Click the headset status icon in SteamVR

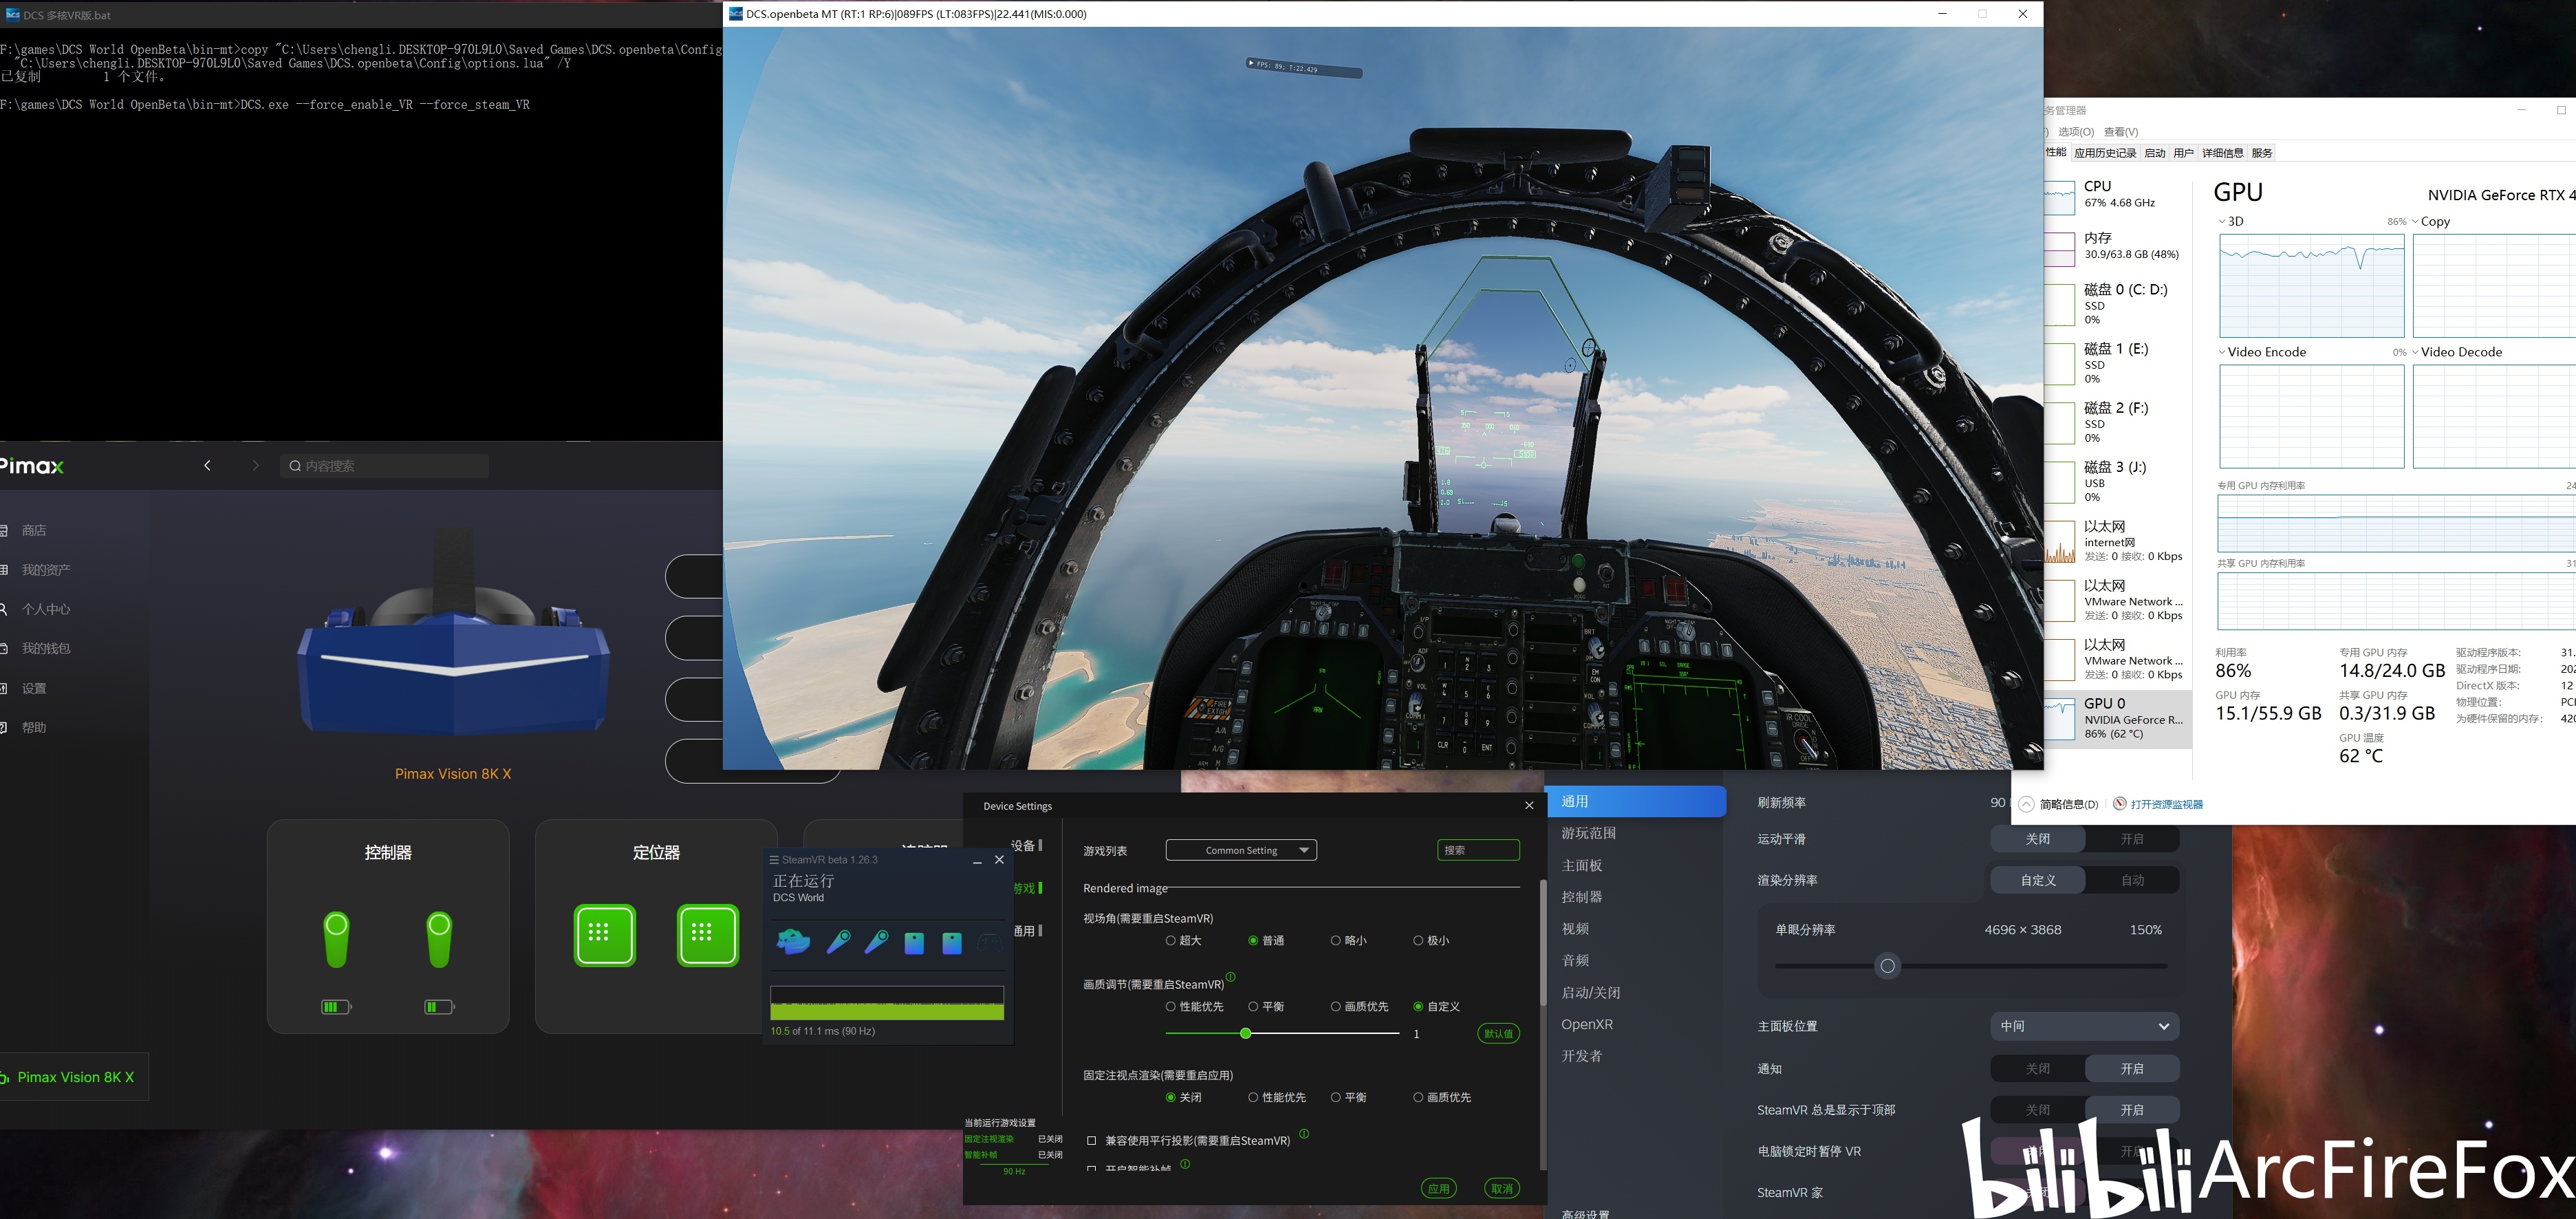(x=793, y=941)
